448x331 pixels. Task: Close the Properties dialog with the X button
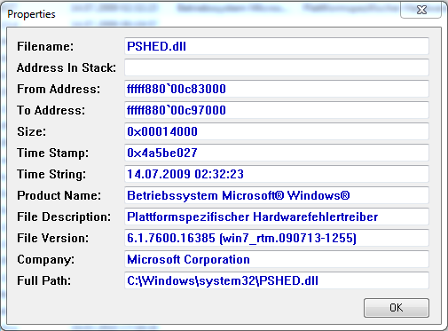point(421,10)
